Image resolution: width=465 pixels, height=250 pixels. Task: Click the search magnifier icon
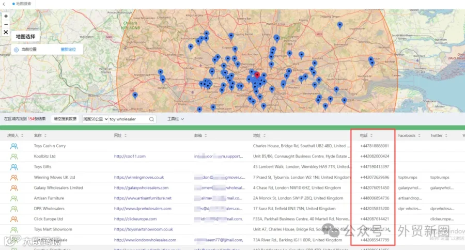click(151, 119)
